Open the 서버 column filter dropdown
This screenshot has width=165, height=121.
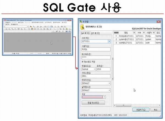click(x=144, y=33)
